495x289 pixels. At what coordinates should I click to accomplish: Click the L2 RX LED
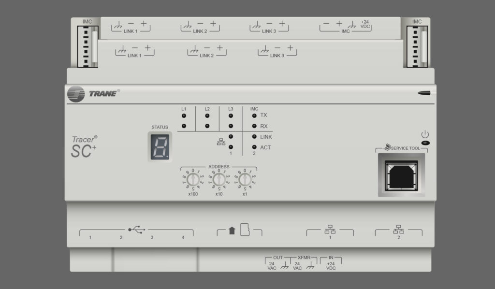(207, 126)
